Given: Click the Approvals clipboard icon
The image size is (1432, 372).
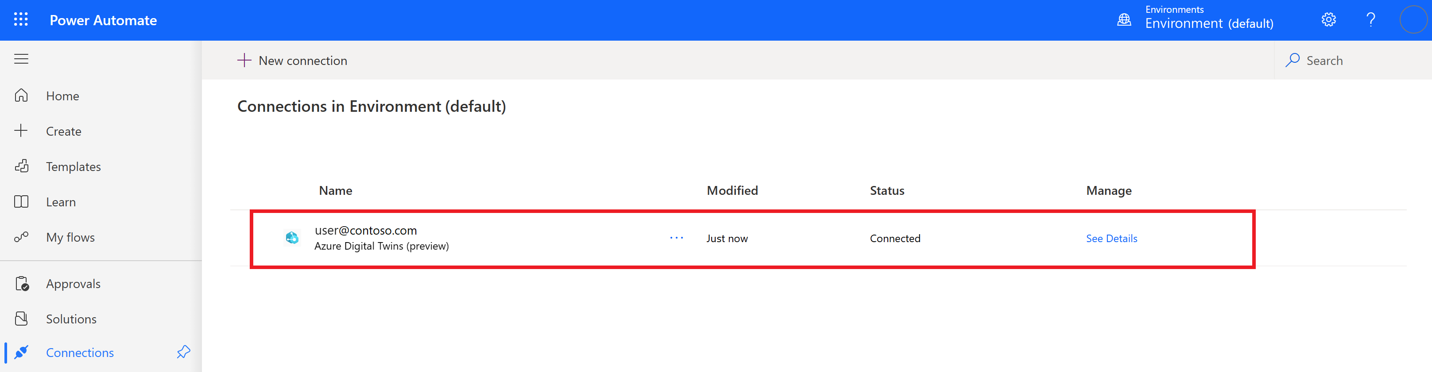Looking at the screenshot, I should tap(22, 283).
